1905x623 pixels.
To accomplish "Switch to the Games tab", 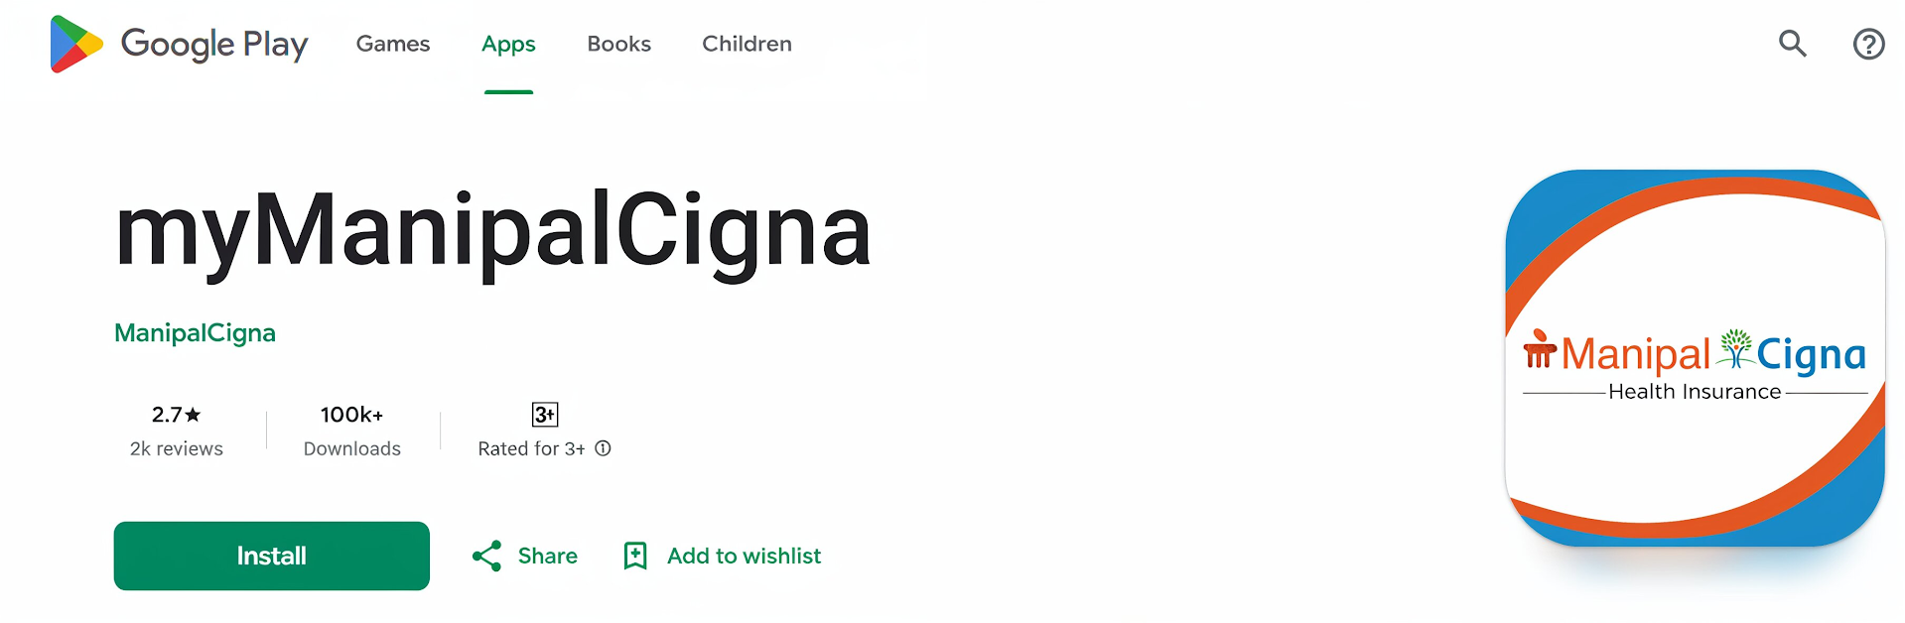I will (392, 44).
